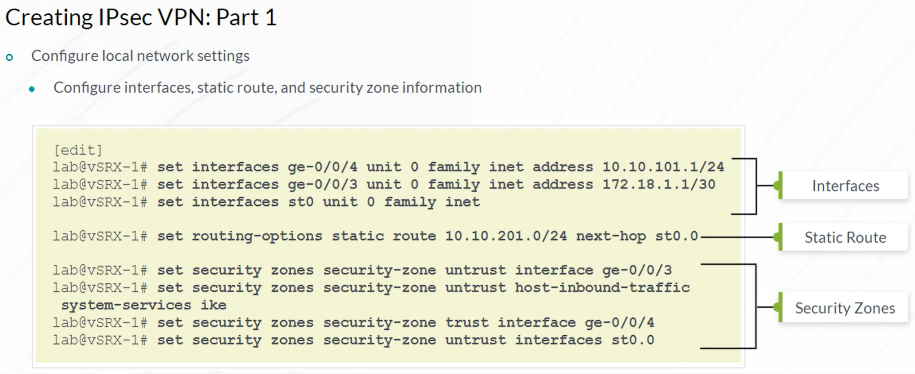Click the Static Route callout label
This screenshot has height=374, width=915.
(x=845, y=237)
